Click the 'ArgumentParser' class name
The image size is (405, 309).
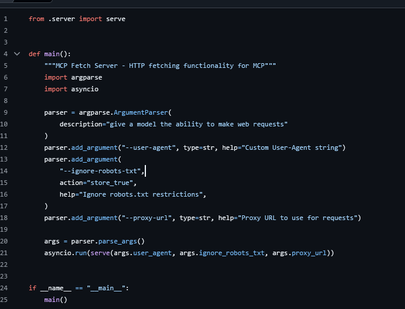point(141,112)
